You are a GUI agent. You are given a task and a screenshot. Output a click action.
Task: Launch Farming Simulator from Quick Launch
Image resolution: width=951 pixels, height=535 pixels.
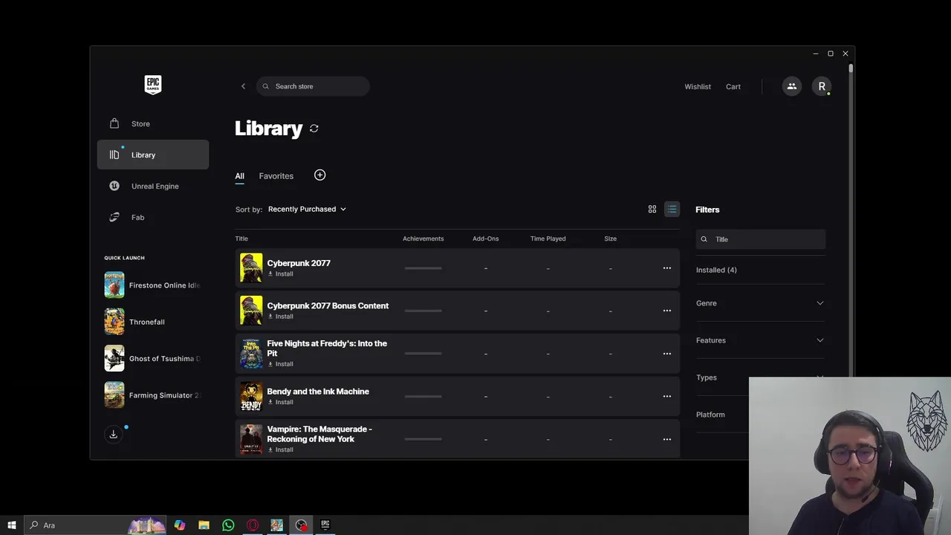coord(153,395)
